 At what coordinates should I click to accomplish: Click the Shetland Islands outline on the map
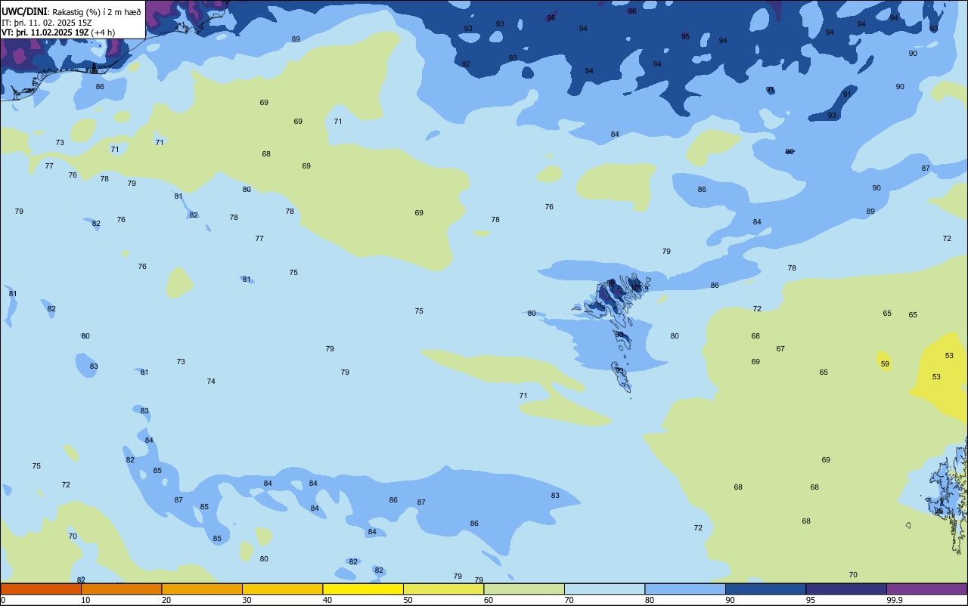(x=946, y=495)
